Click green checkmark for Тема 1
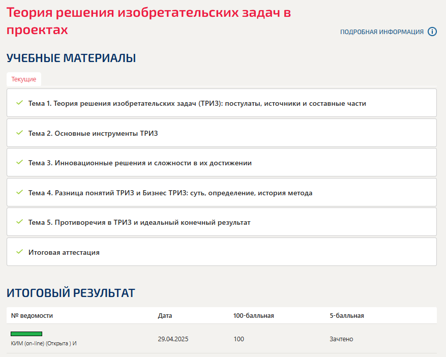 click(x=19, y=103)
